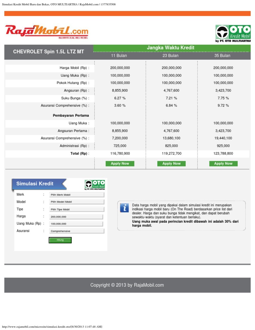Click the Angsuran Pertama row label
The image size is (255, 330).
(73, 131)
